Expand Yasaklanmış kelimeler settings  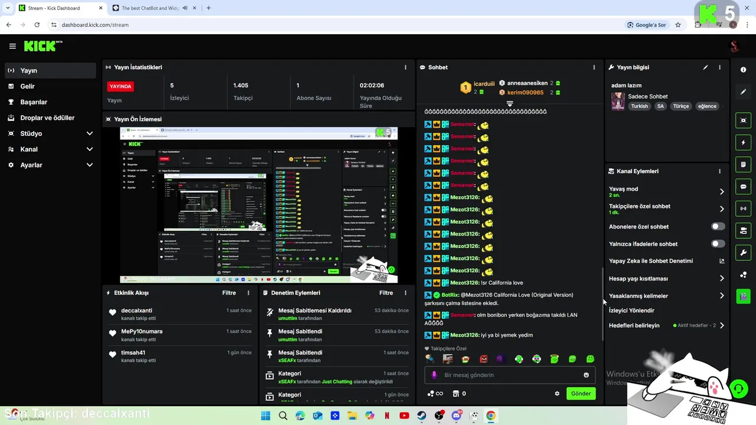[722, 296]
